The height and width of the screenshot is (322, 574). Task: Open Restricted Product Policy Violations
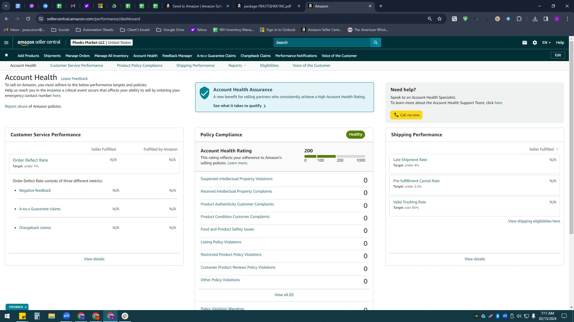[x=231, y=255]
